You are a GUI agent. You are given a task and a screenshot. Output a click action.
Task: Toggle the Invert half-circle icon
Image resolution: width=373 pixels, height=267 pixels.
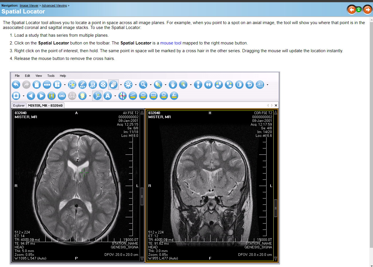(x=239, y=85)
